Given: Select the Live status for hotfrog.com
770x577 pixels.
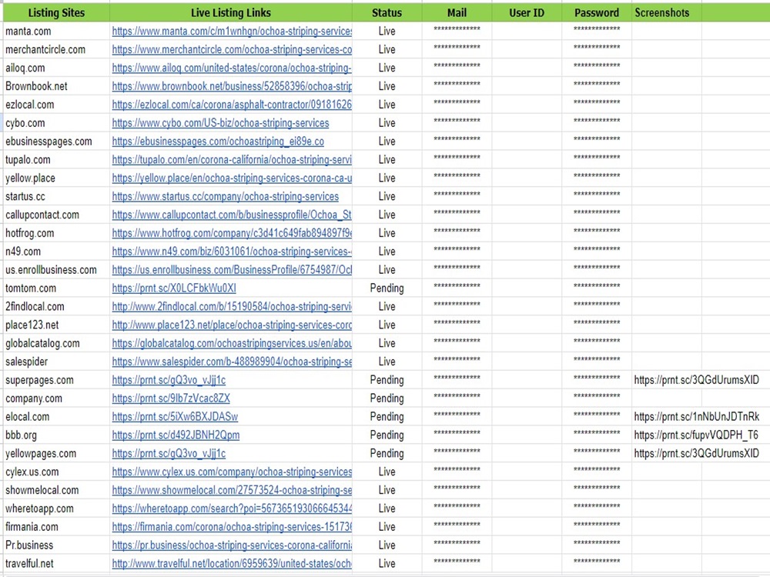Looking at the screenshot, I should pos(387,233).
